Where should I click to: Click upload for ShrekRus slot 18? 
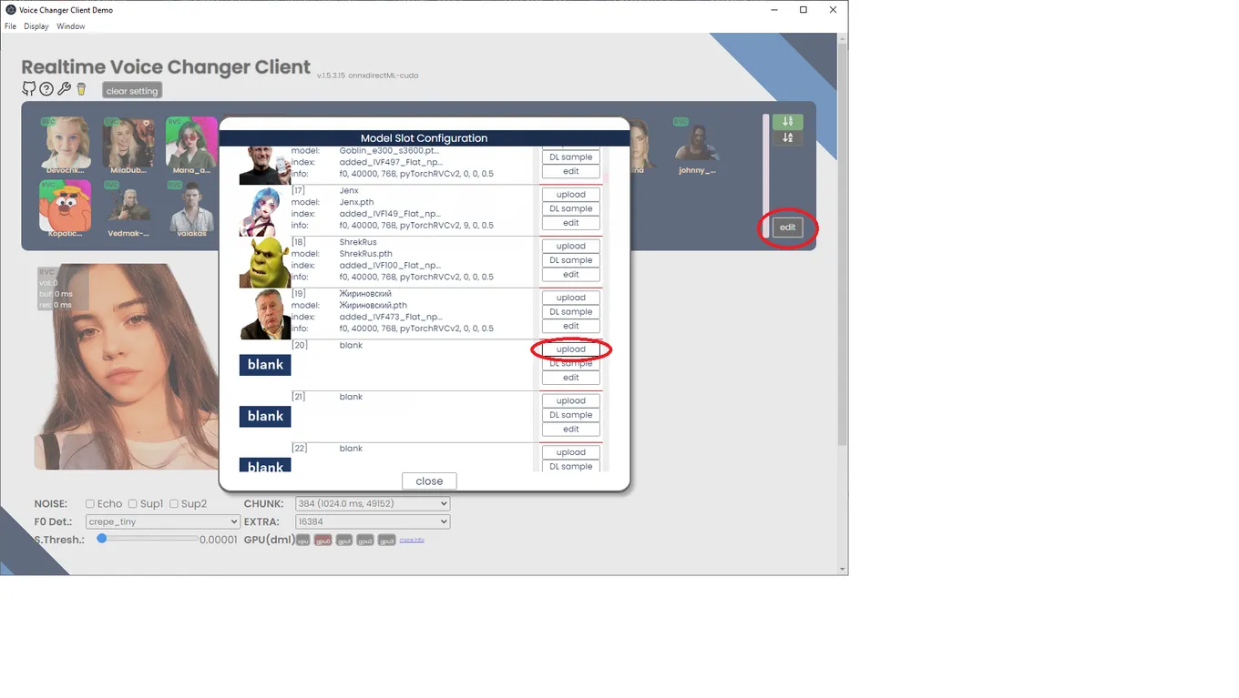pyautogui.click(x=571, y=246)
